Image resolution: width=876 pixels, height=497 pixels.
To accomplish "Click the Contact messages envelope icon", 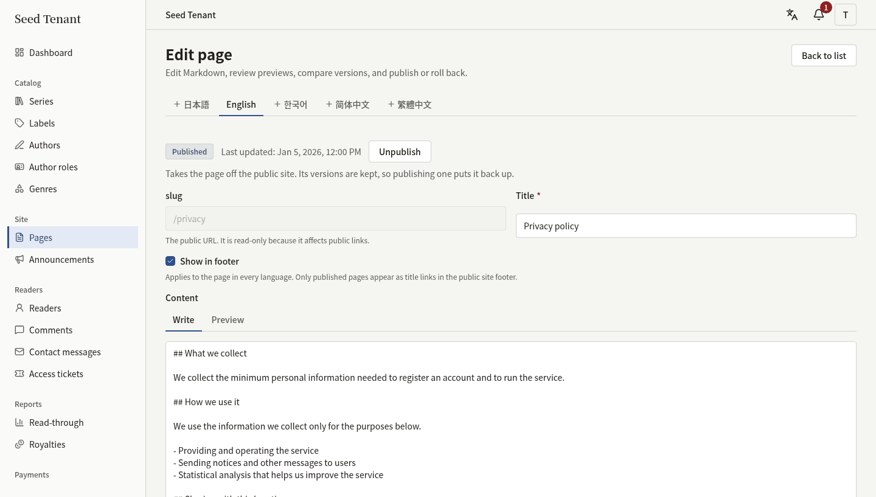I will 19,352.
